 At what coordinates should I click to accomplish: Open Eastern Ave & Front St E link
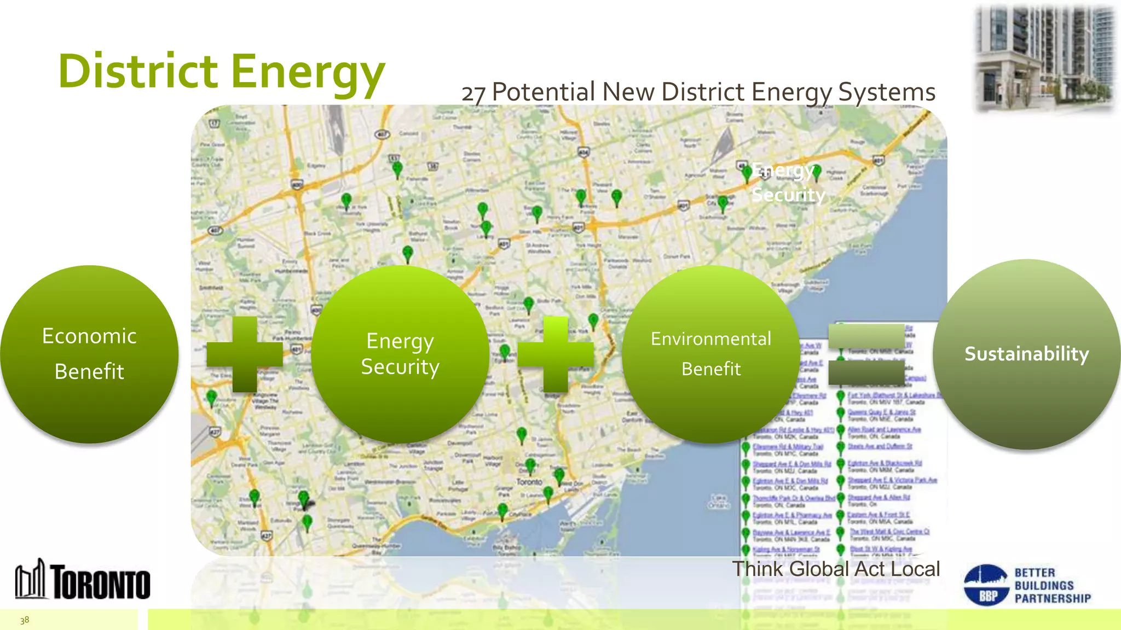pyautogui.click(x=879, y=515)
